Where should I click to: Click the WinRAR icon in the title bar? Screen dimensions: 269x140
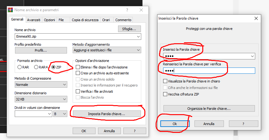tap(10, 10)
